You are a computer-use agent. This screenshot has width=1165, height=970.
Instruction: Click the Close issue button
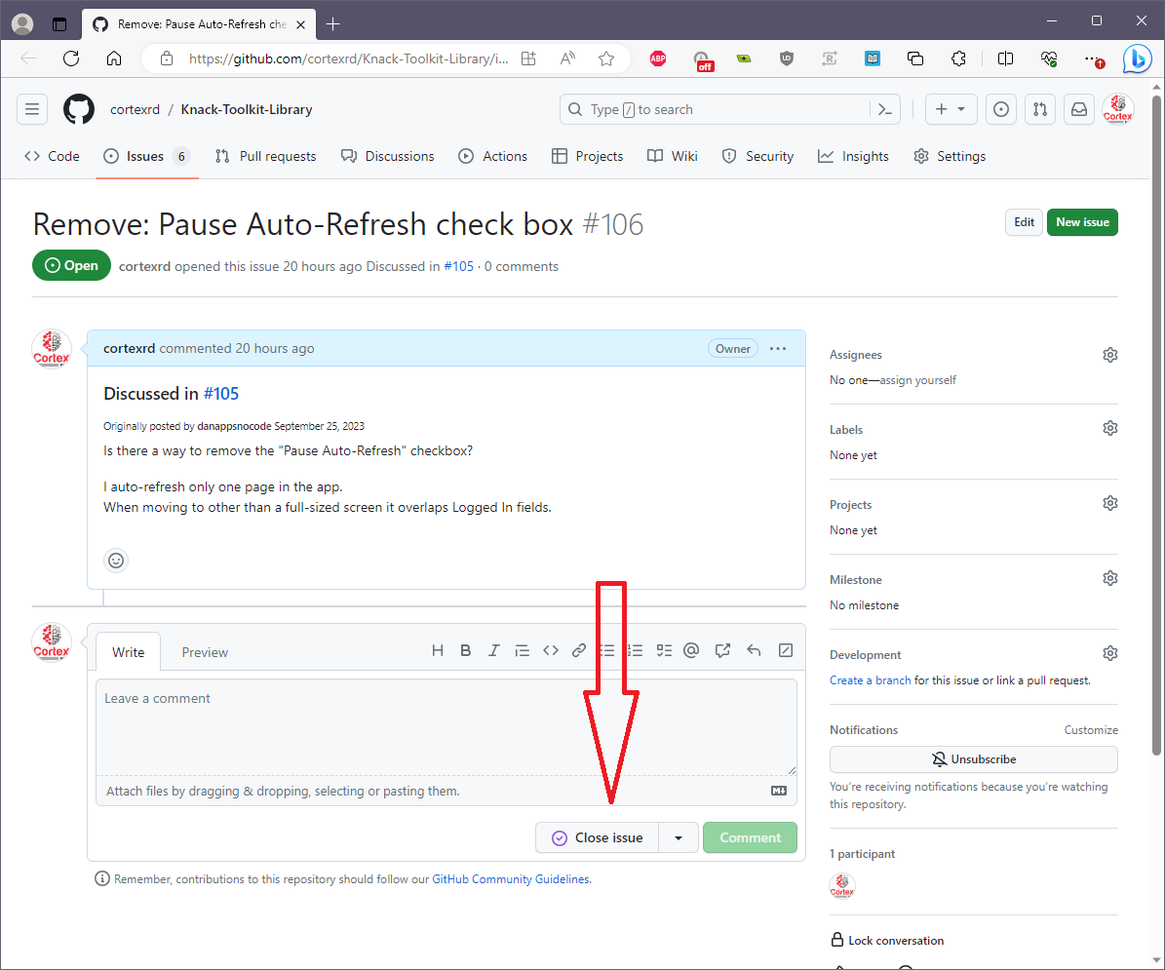[598, 837]
